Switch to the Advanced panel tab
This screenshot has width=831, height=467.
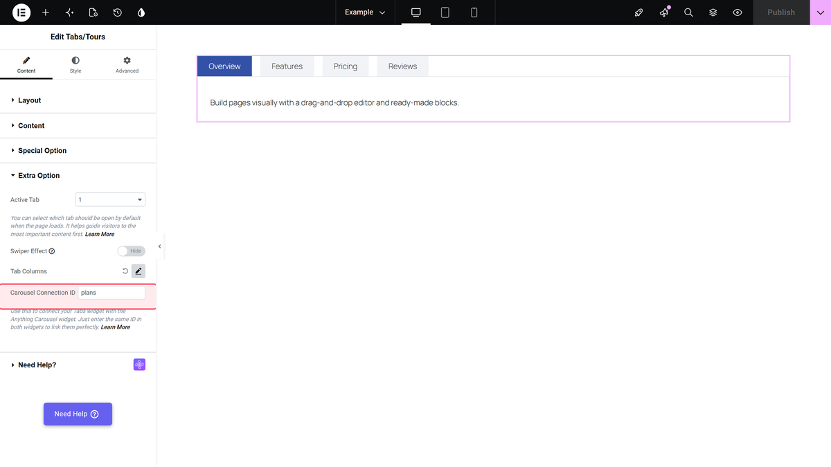click(127, 65)
